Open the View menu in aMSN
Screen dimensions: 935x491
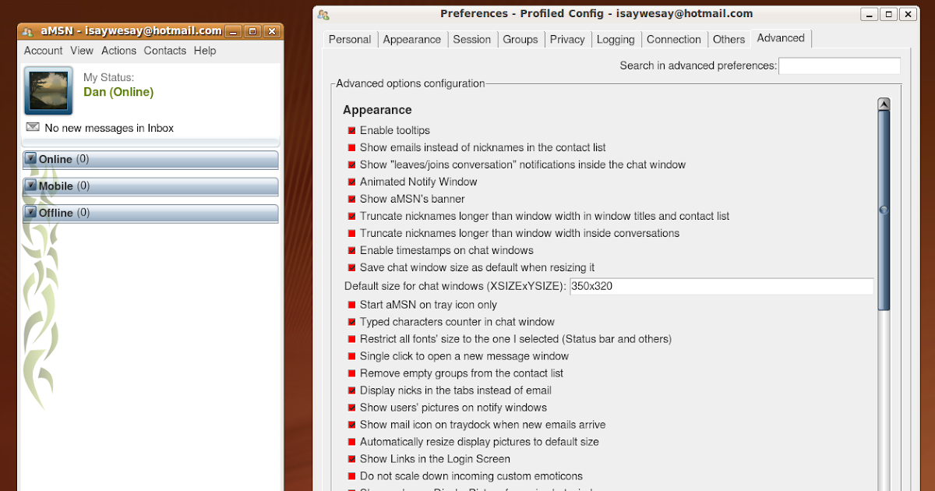(x=82, y=51)
